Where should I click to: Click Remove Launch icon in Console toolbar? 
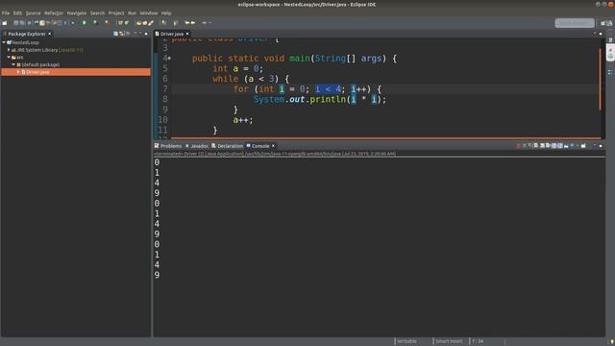[x=525, y=146]
